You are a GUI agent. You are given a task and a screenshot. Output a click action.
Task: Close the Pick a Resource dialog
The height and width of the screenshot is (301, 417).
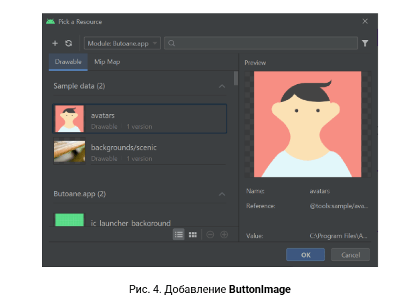pyautogui.click(x=365, y=21)
